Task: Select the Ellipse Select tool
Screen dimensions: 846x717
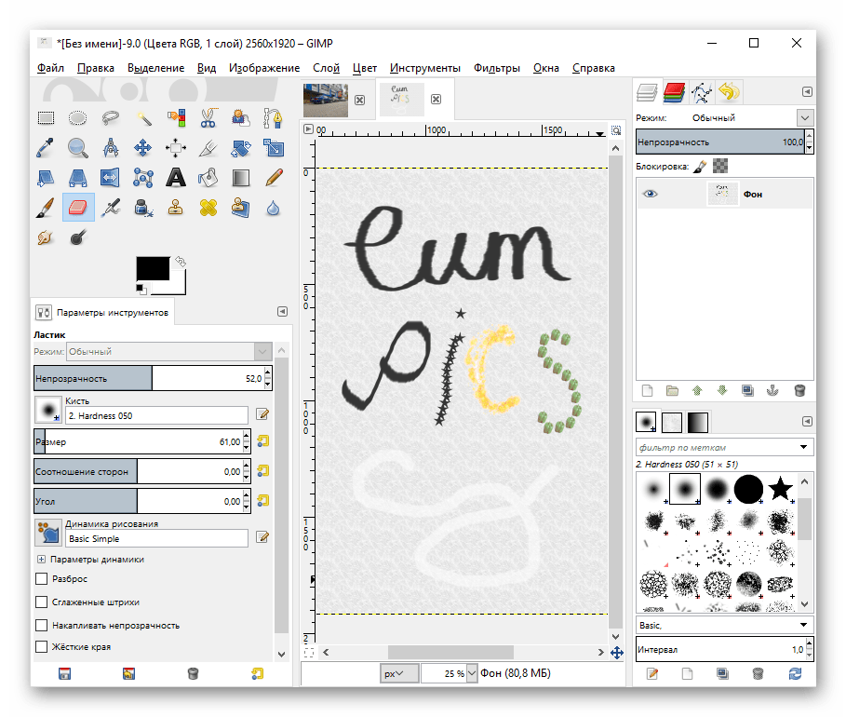Action: (x=77, y=117)
